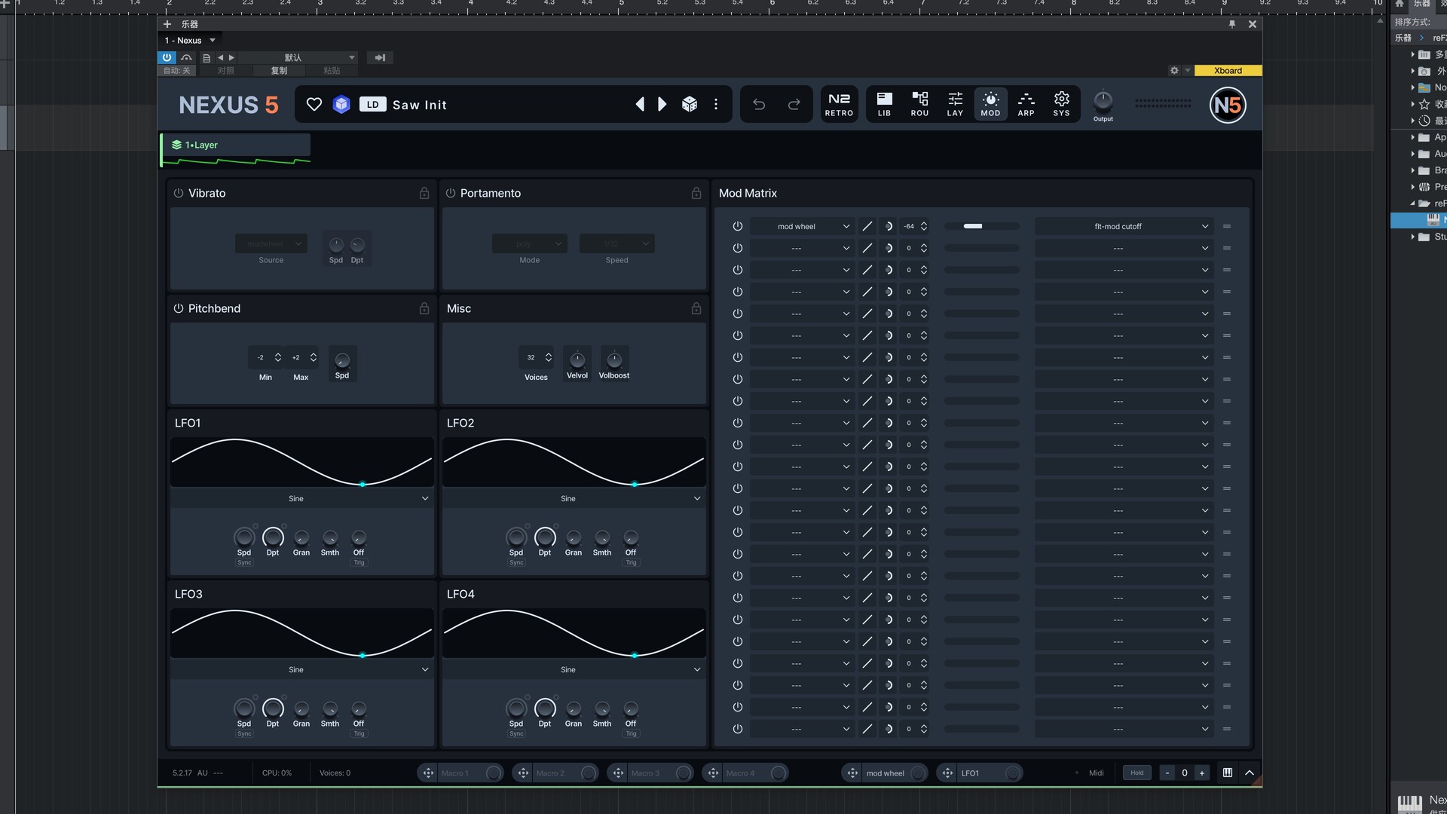
Task: Open the ROU routing tab
Action: 919,104
